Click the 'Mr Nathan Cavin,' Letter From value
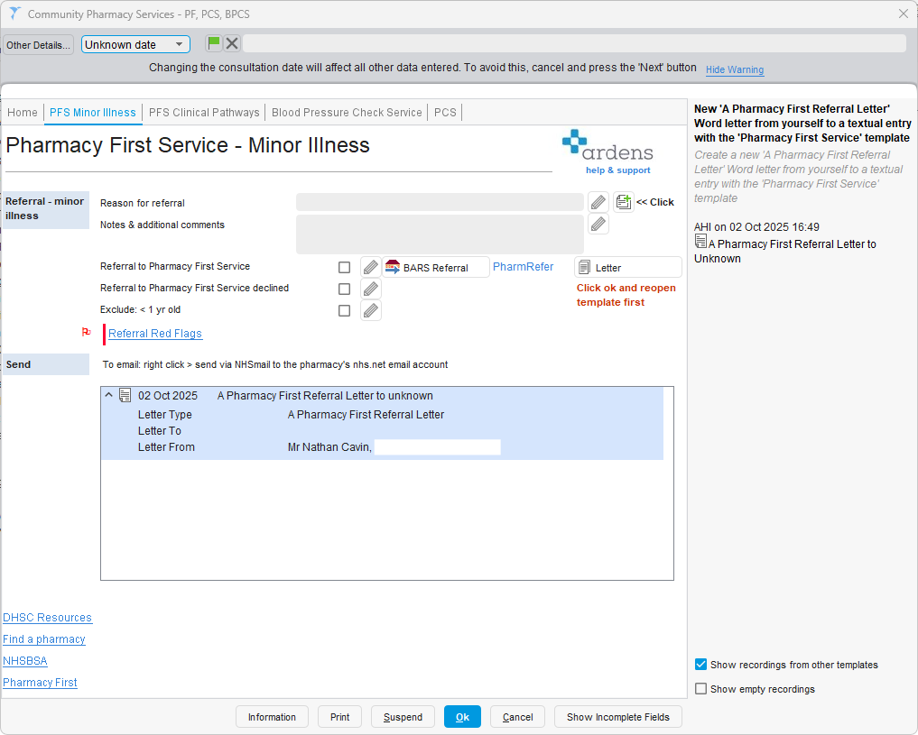The image size is (918, 735). (329, 446)
